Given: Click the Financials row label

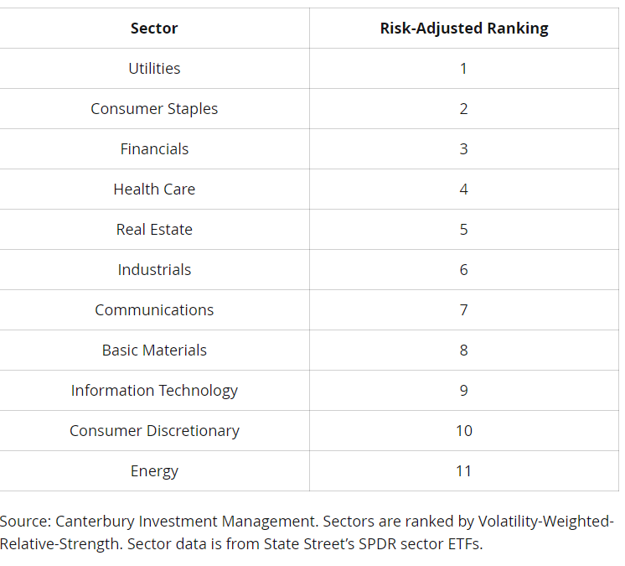Looking at the screenshot, I should pyautogui.click(x=154, y=149).
